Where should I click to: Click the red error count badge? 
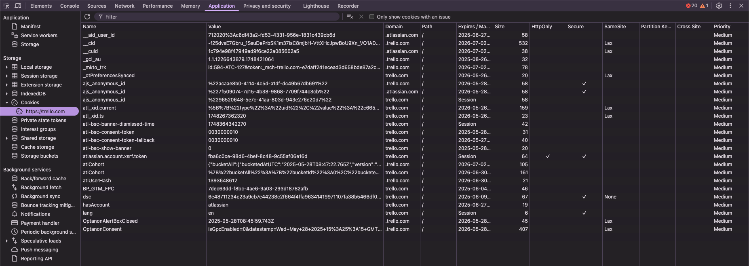[692, 6]
